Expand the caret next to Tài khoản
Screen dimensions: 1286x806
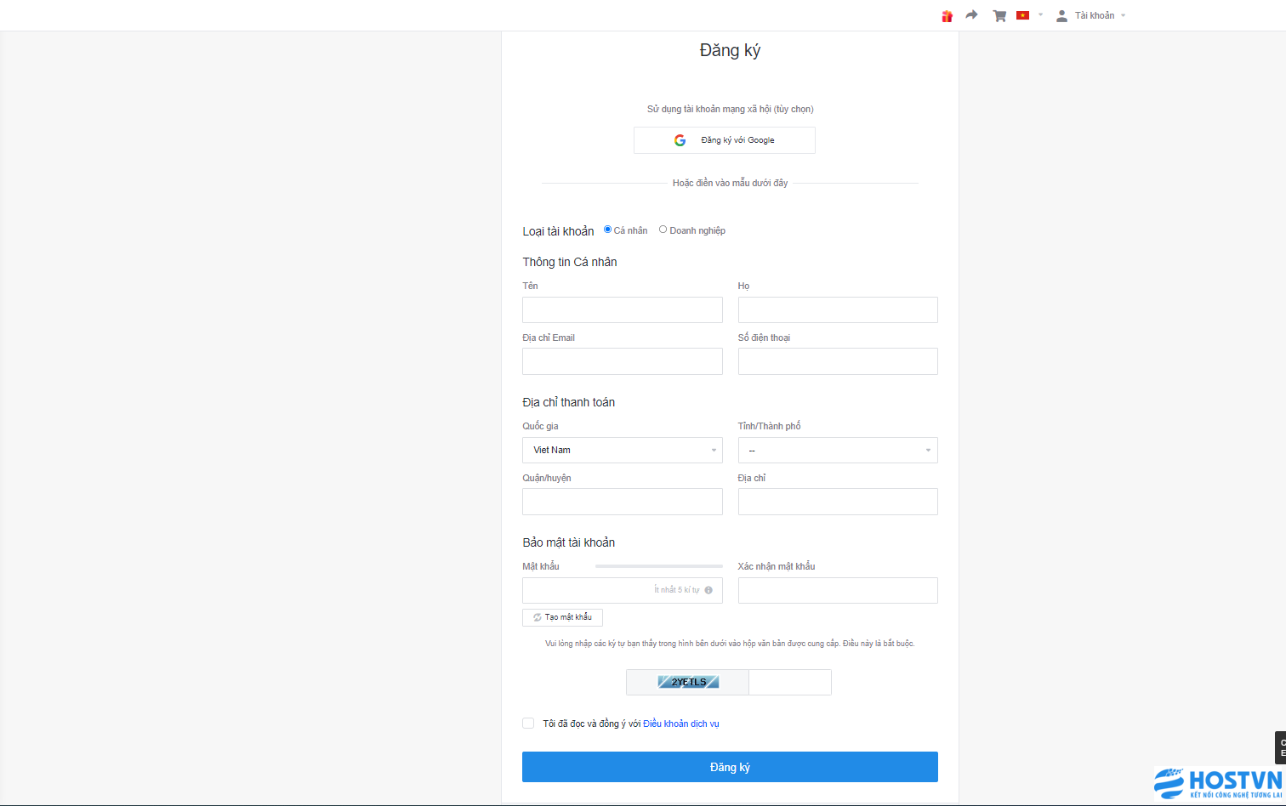coord(1123,15)
